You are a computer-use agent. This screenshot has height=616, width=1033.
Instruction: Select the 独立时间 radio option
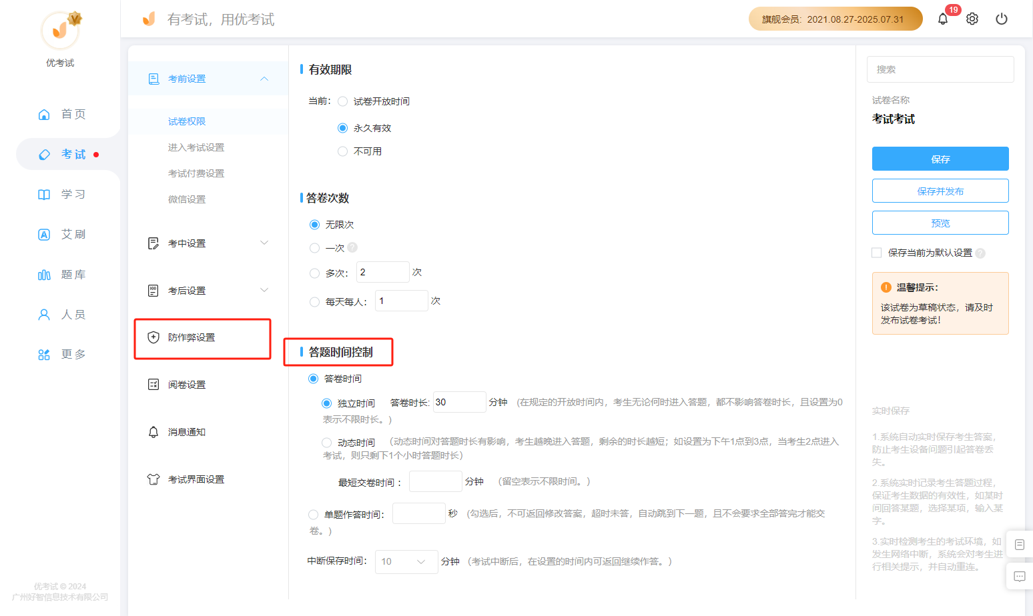click(x=326, y=403)
